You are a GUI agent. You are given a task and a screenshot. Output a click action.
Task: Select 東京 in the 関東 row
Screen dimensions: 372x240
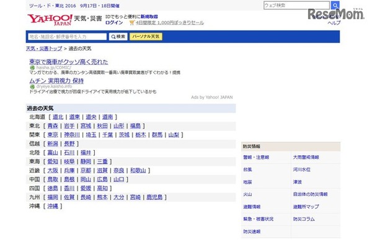53,135
